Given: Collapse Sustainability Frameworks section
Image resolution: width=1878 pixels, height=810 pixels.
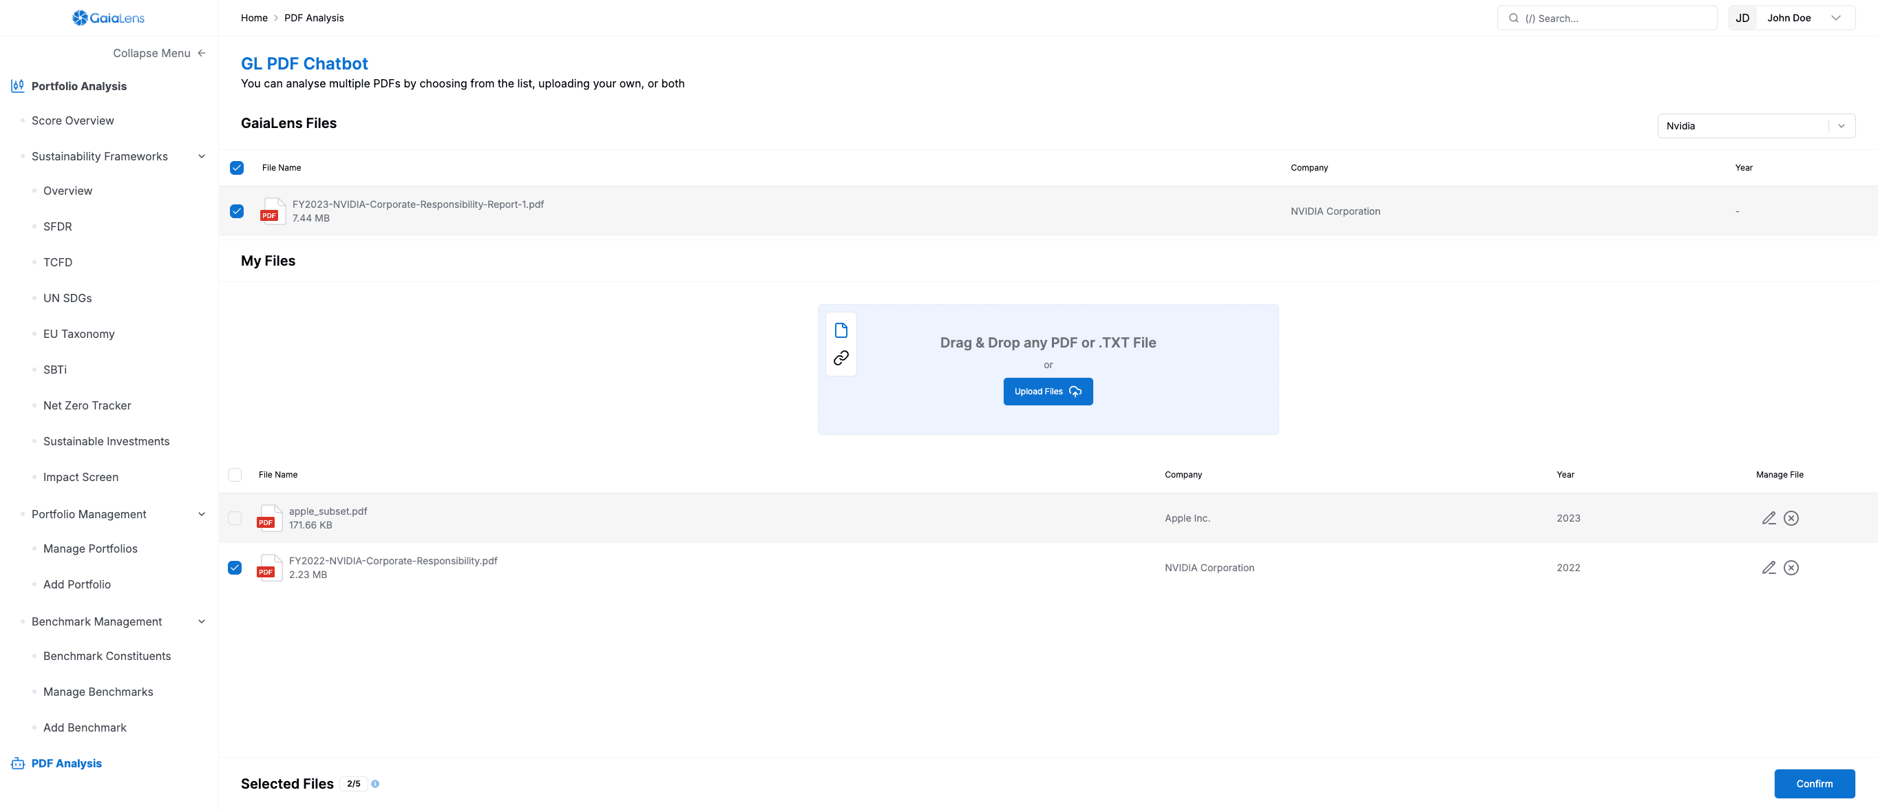Looking at the screenshot, I should pos(202,156).
